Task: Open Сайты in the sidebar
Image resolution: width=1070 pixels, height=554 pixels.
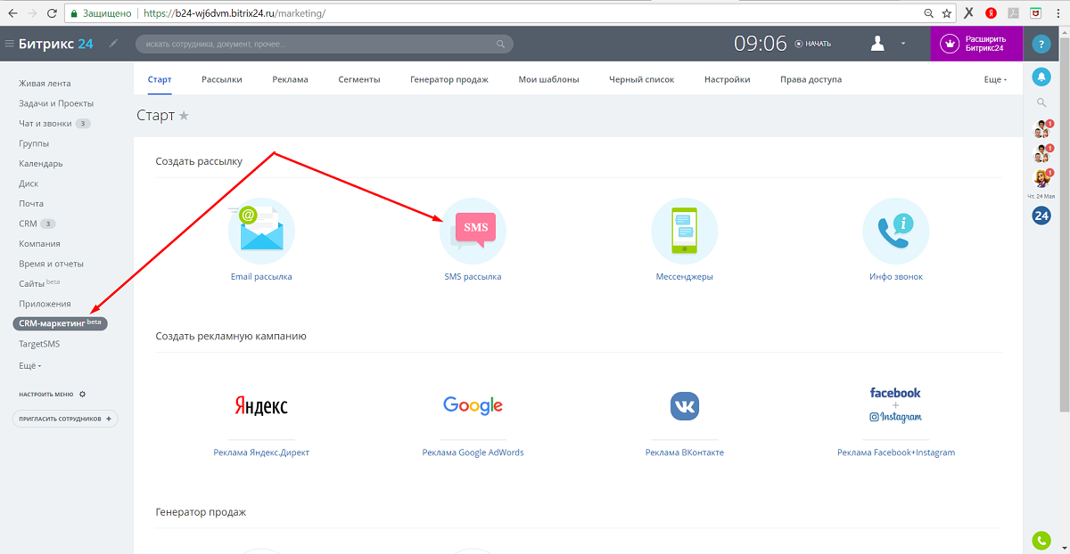Action: click(31, 284)
